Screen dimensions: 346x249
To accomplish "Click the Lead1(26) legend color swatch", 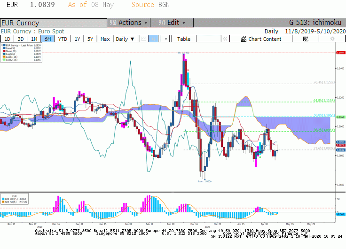I will pos(4,57).
